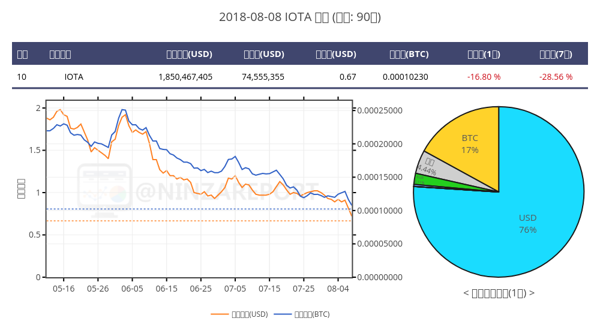This screenshot has height=330, width=600.
Task: Click the 06-15 date label on x-axis
Action: 166,289
